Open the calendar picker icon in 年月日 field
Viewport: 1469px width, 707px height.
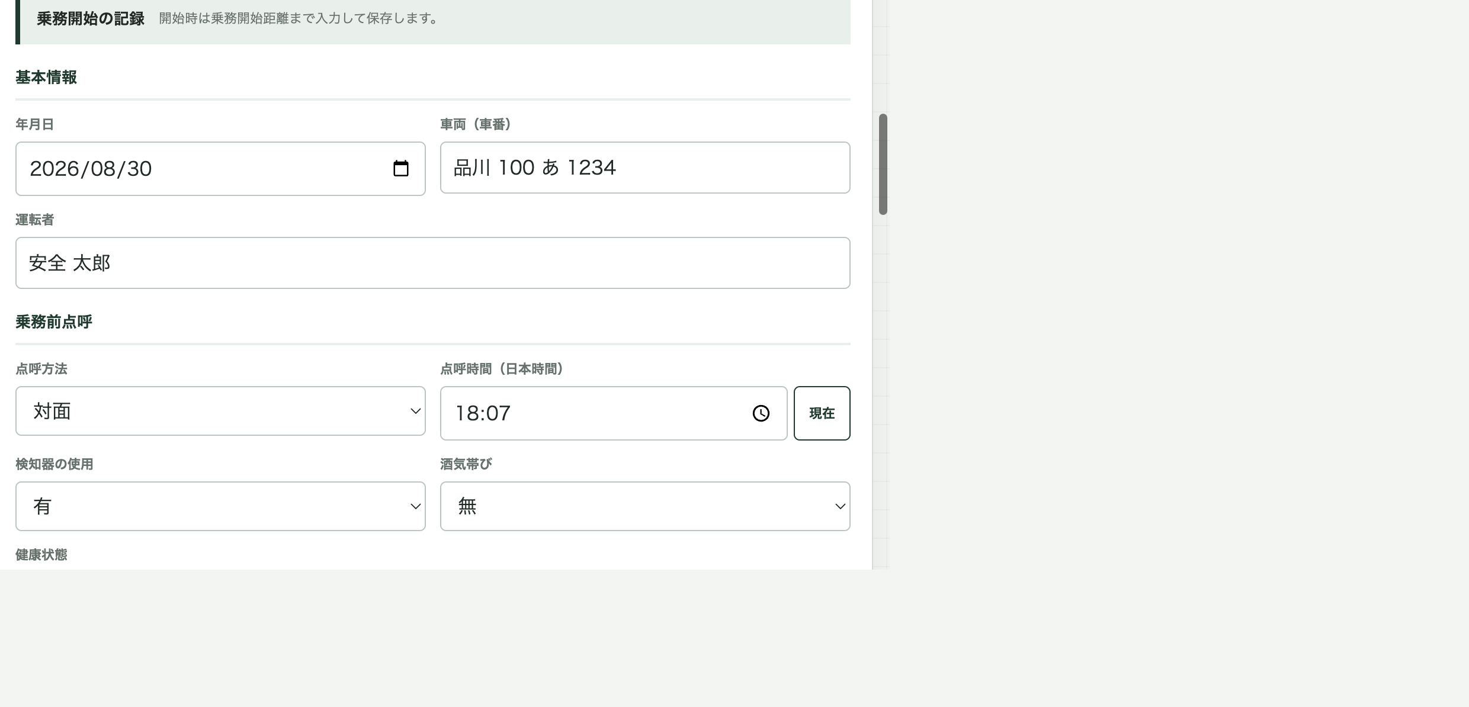pos(401,169)
